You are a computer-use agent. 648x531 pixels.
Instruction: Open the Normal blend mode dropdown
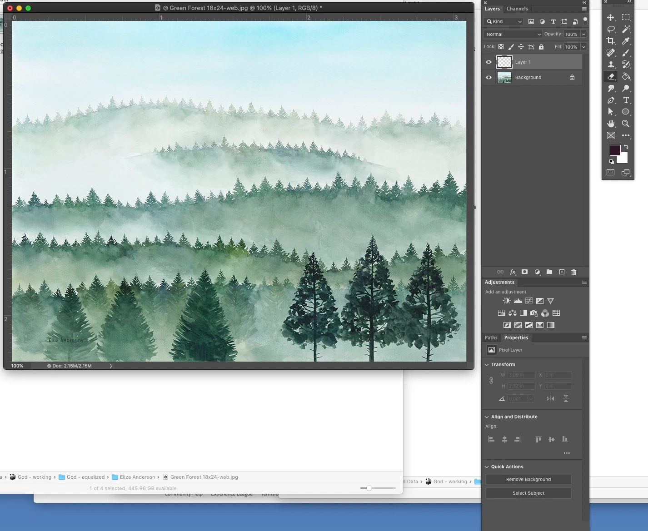click(x=513, y=34)
